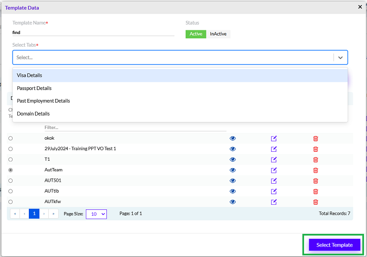This screenshot has width=367, height=257.
Task: Edit the AUT501 template
Action: [274, 181]
